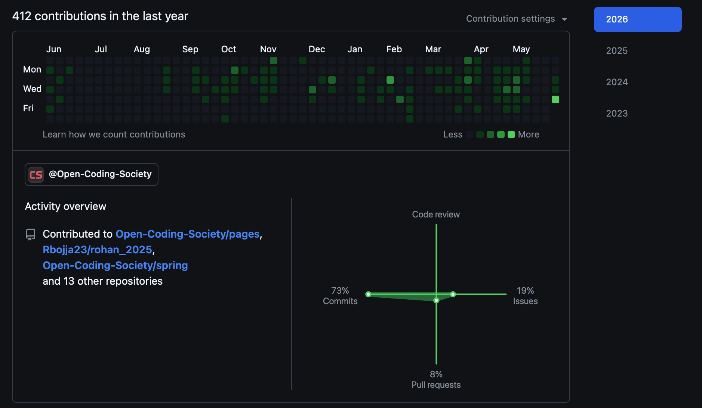Click the bright Tuesday cell under Feb
Image resolution: width=702 pixels, height=408 pixels.
click(x=390, y=80)
